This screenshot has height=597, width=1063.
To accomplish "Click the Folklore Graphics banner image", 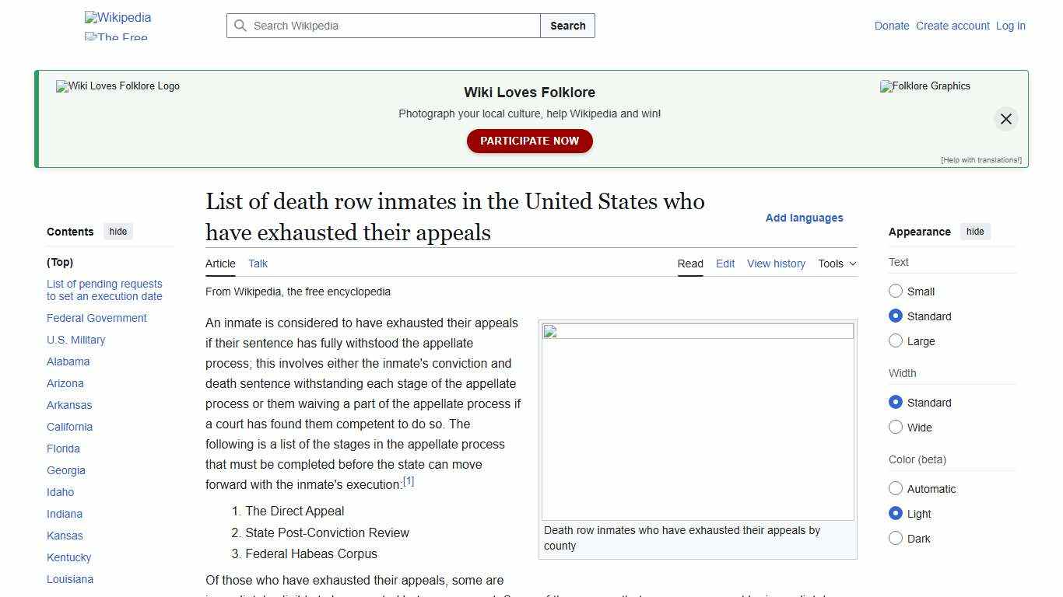I will tap(924, 86).
